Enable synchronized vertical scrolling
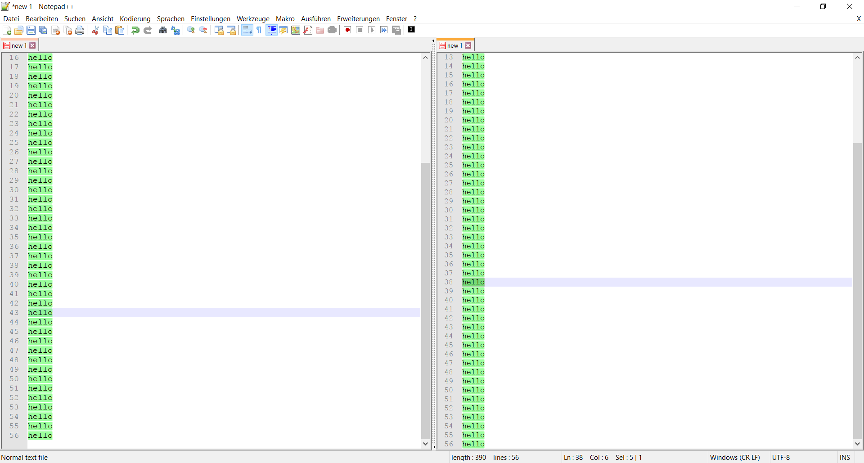 pos(219,30)
